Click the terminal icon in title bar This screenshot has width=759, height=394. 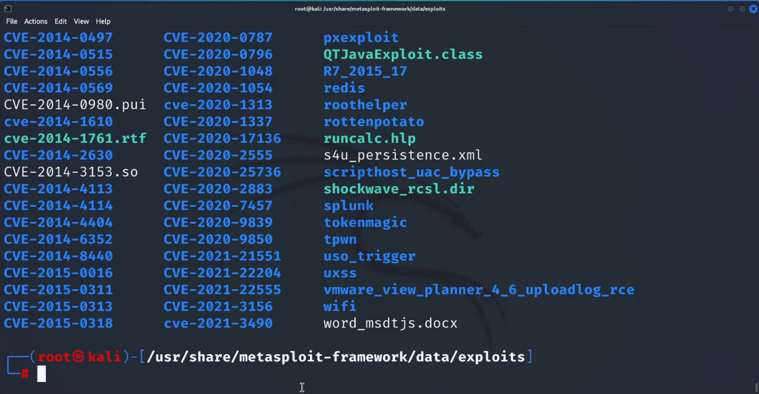point(8,9)
